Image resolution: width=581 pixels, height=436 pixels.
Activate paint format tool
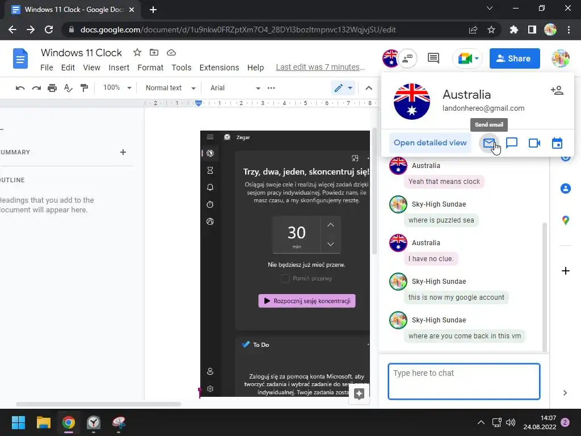click(x=84, y=88)
